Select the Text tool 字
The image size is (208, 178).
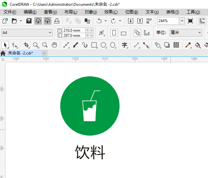(x=125, y=45)
